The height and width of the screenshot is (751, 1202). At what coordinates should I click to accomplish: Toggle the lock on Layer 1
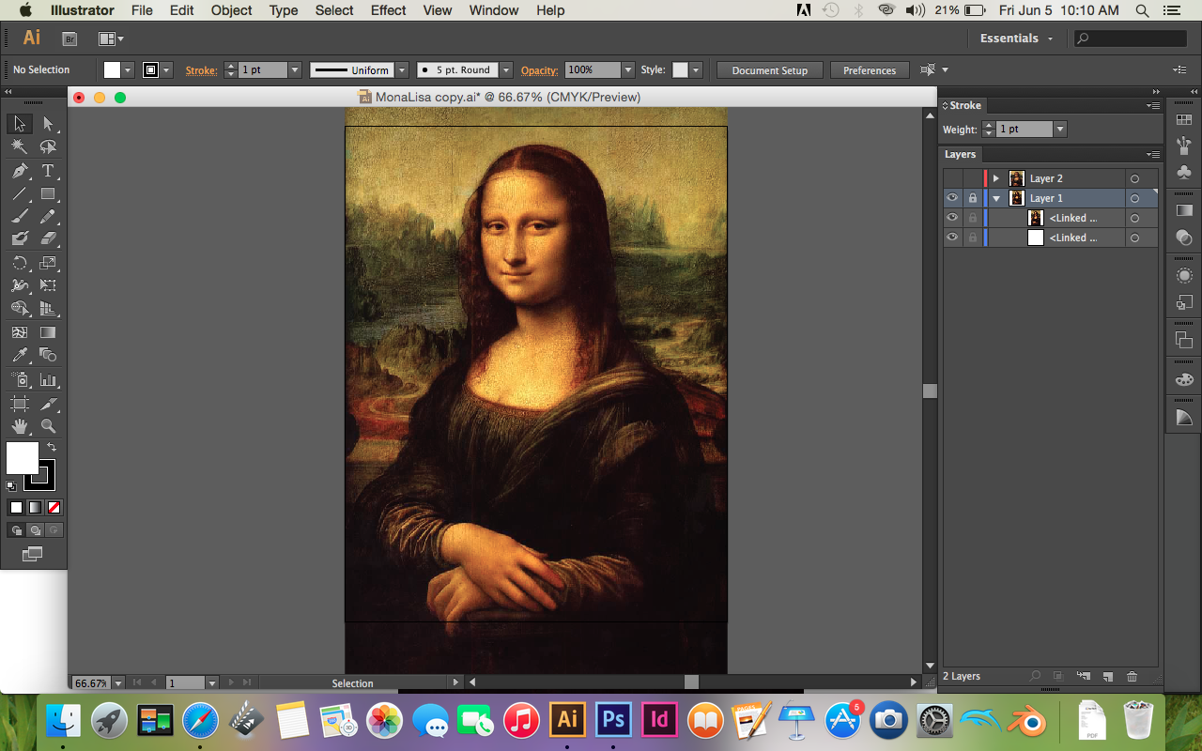[973, 198]
